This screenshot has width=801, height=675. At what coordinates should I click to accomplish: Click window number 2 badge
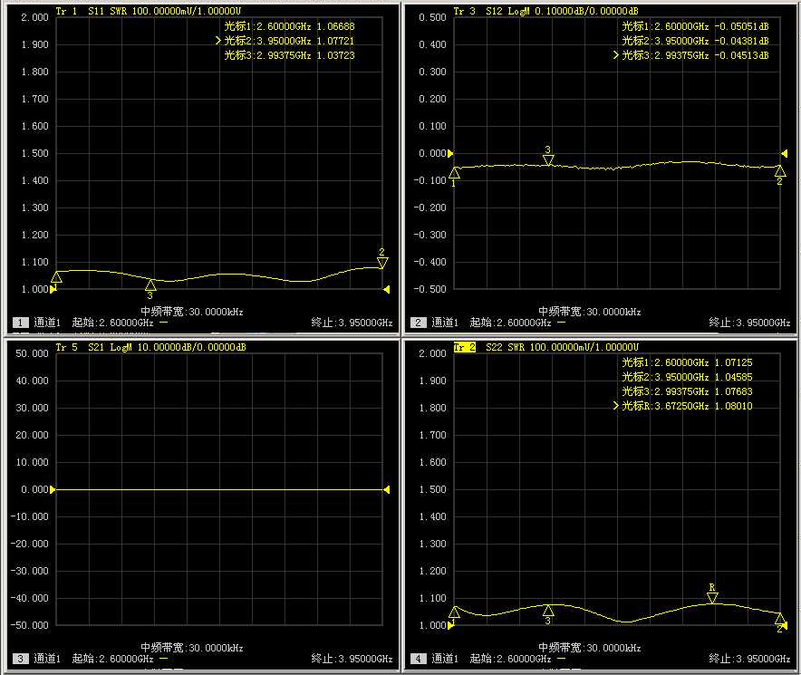(418, 323)
